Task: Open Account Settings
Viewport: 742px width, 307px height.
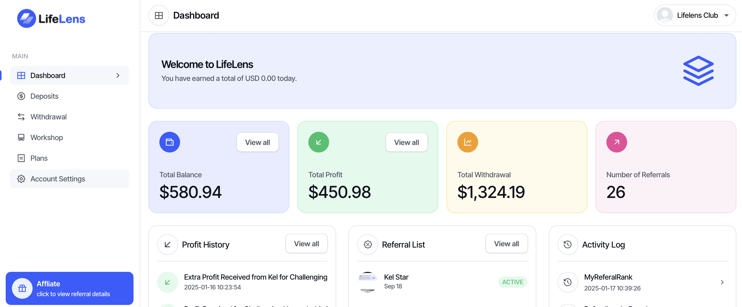Action: 69,179
